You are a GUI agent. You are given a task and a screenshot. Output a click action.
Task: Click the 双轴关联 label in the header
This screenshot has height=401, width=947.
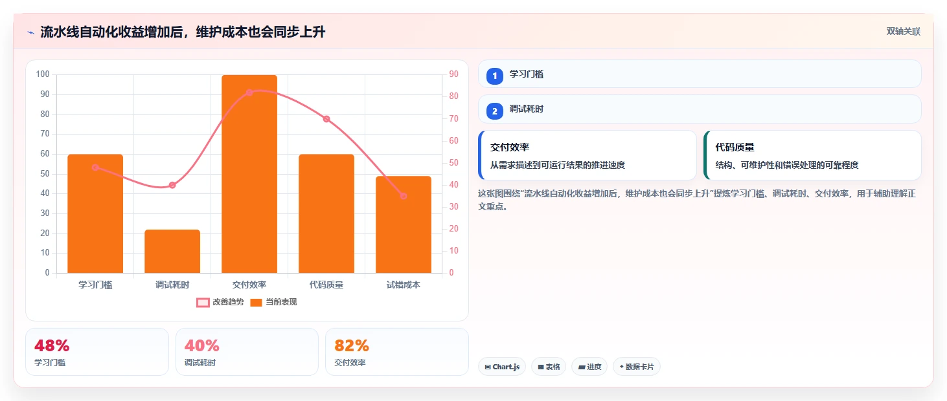click(x=904, y=32)
